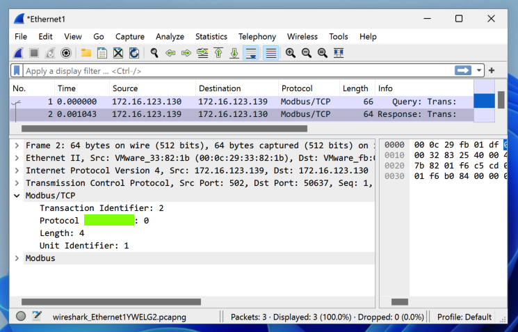Apply display filter arrow button
518x332 pixels.
pos(463,70)
